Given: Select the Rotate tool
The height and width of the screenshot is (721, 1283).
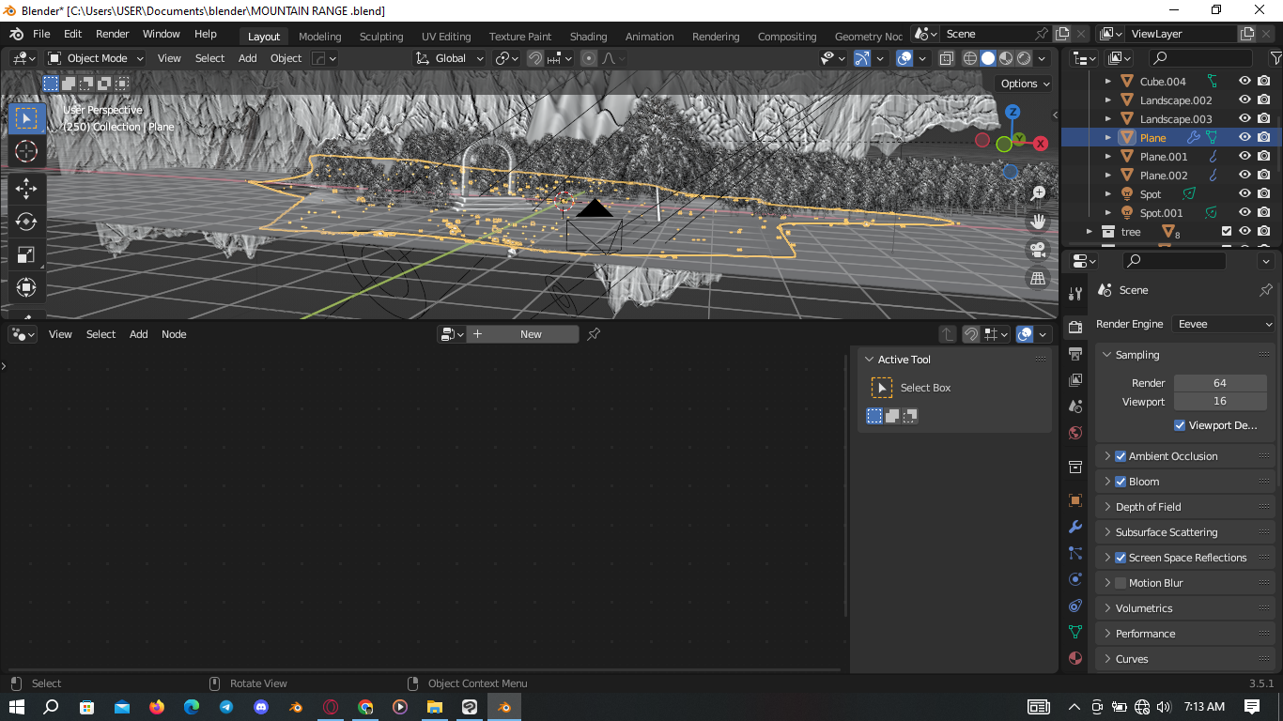Looking at the screenshot, I should [26, 222].
